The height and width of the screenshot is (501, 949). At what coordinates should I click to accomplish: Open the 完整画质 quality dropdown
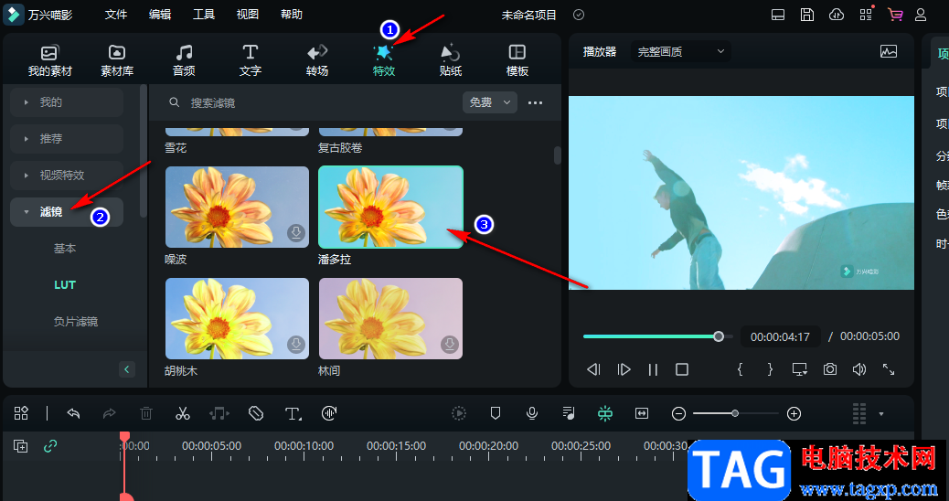click(681, 52)
